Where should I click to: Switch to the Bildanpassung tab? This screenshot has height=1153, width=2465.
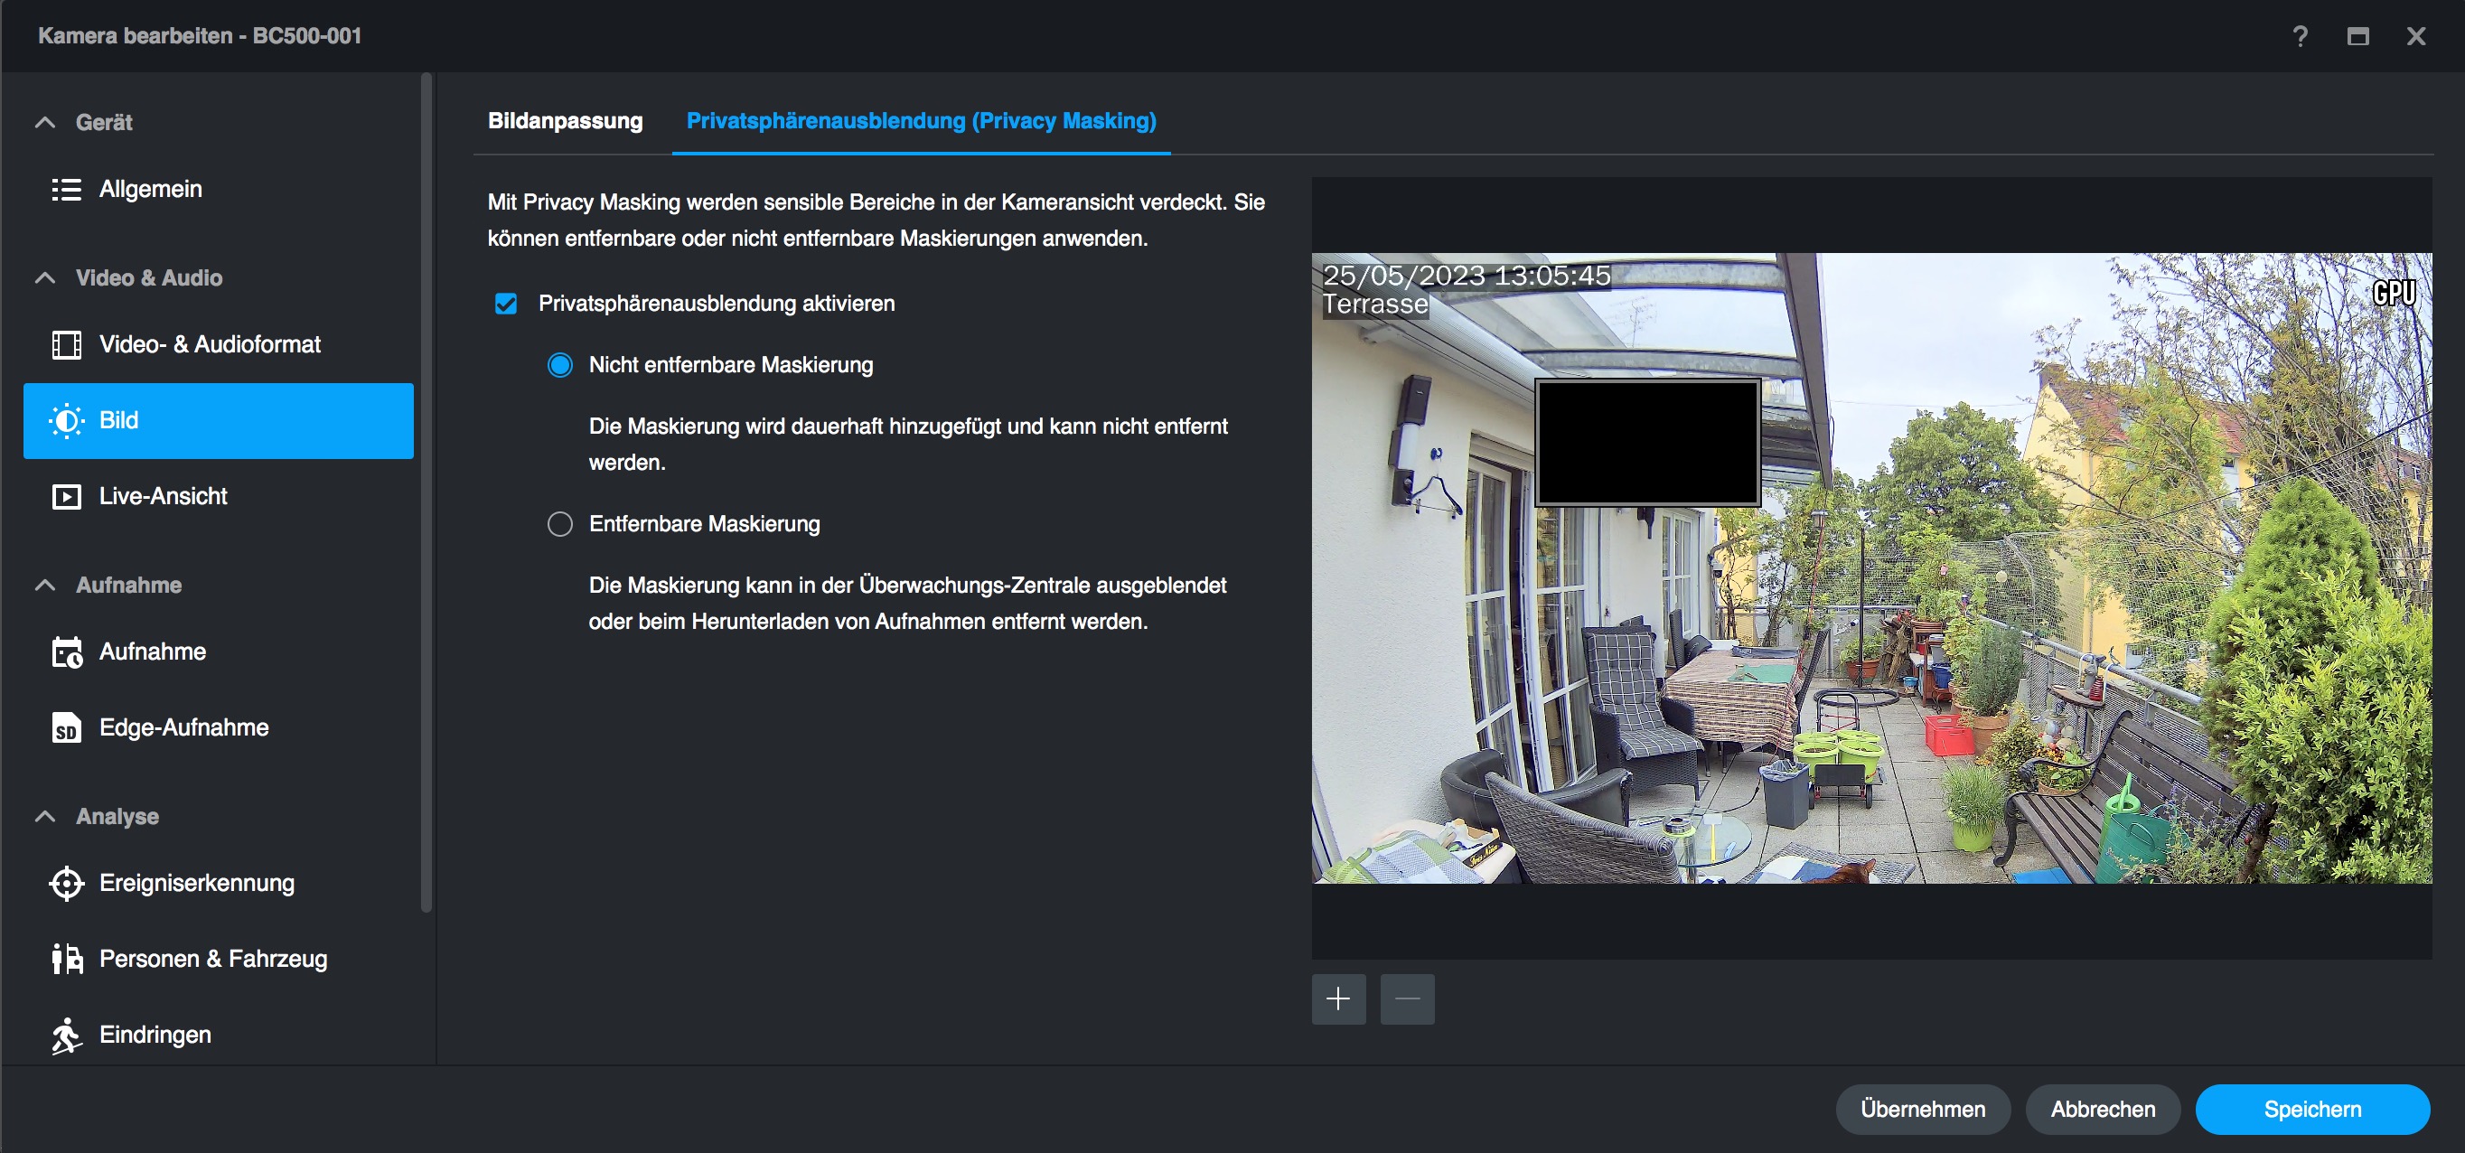click(565, 121)
